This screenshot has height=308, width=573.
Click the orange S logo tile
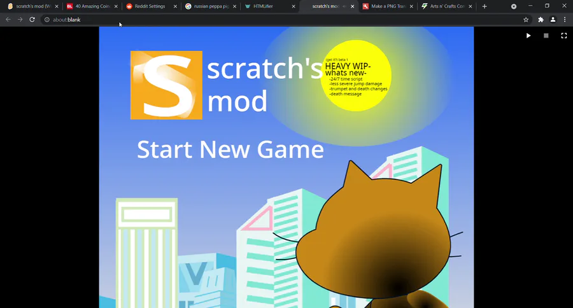[166, 85]
